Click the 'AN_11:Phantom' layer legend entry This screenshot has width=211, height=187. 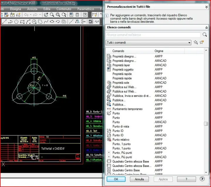94,160
